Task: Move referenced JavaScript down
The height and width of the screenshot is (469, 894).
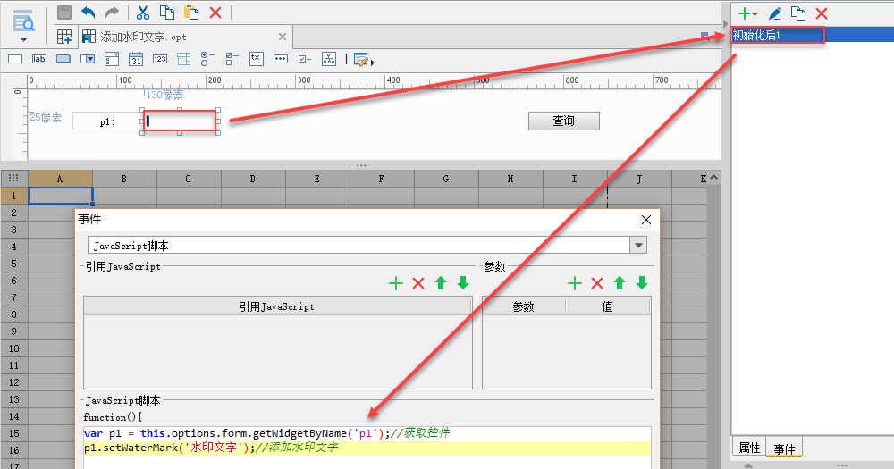Action: click(463, 283)
